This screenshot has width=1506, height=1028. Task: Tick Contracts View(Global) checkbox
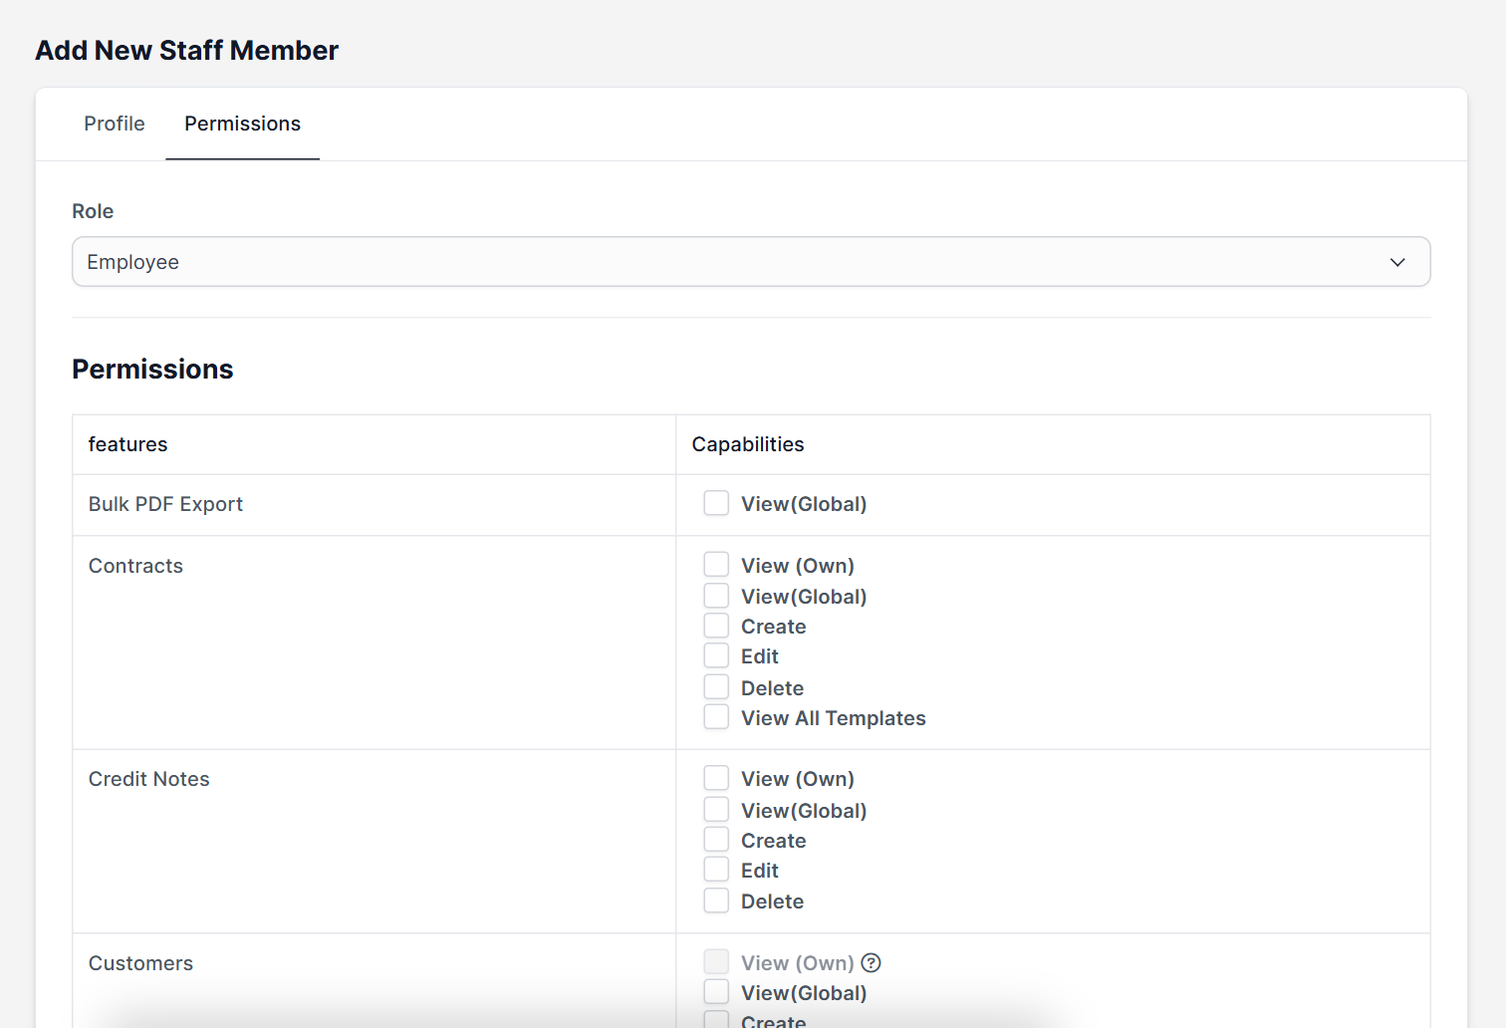tap(716, 596)
